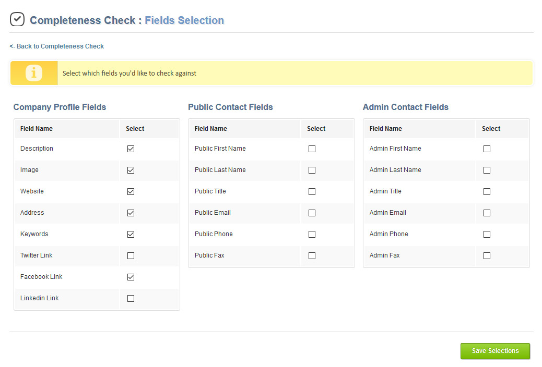Screen dimensions: 542x367
Task: Enable the Public Last Name checkbox
Action: pos(312,170)
